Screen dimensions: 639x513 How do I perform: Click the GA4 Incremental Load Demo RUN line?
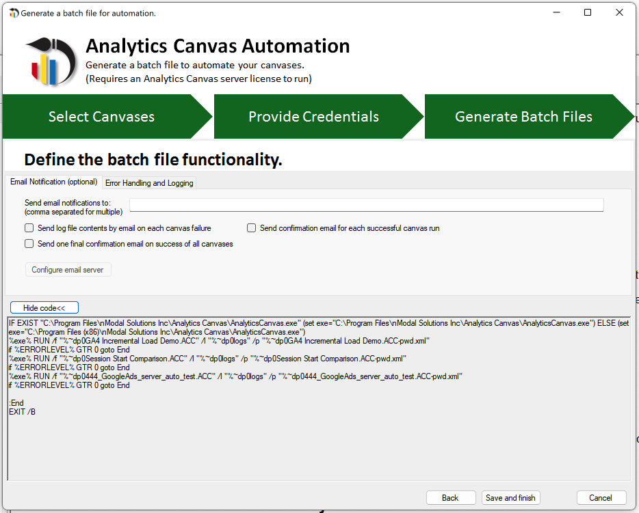click(x=219, y=341)
